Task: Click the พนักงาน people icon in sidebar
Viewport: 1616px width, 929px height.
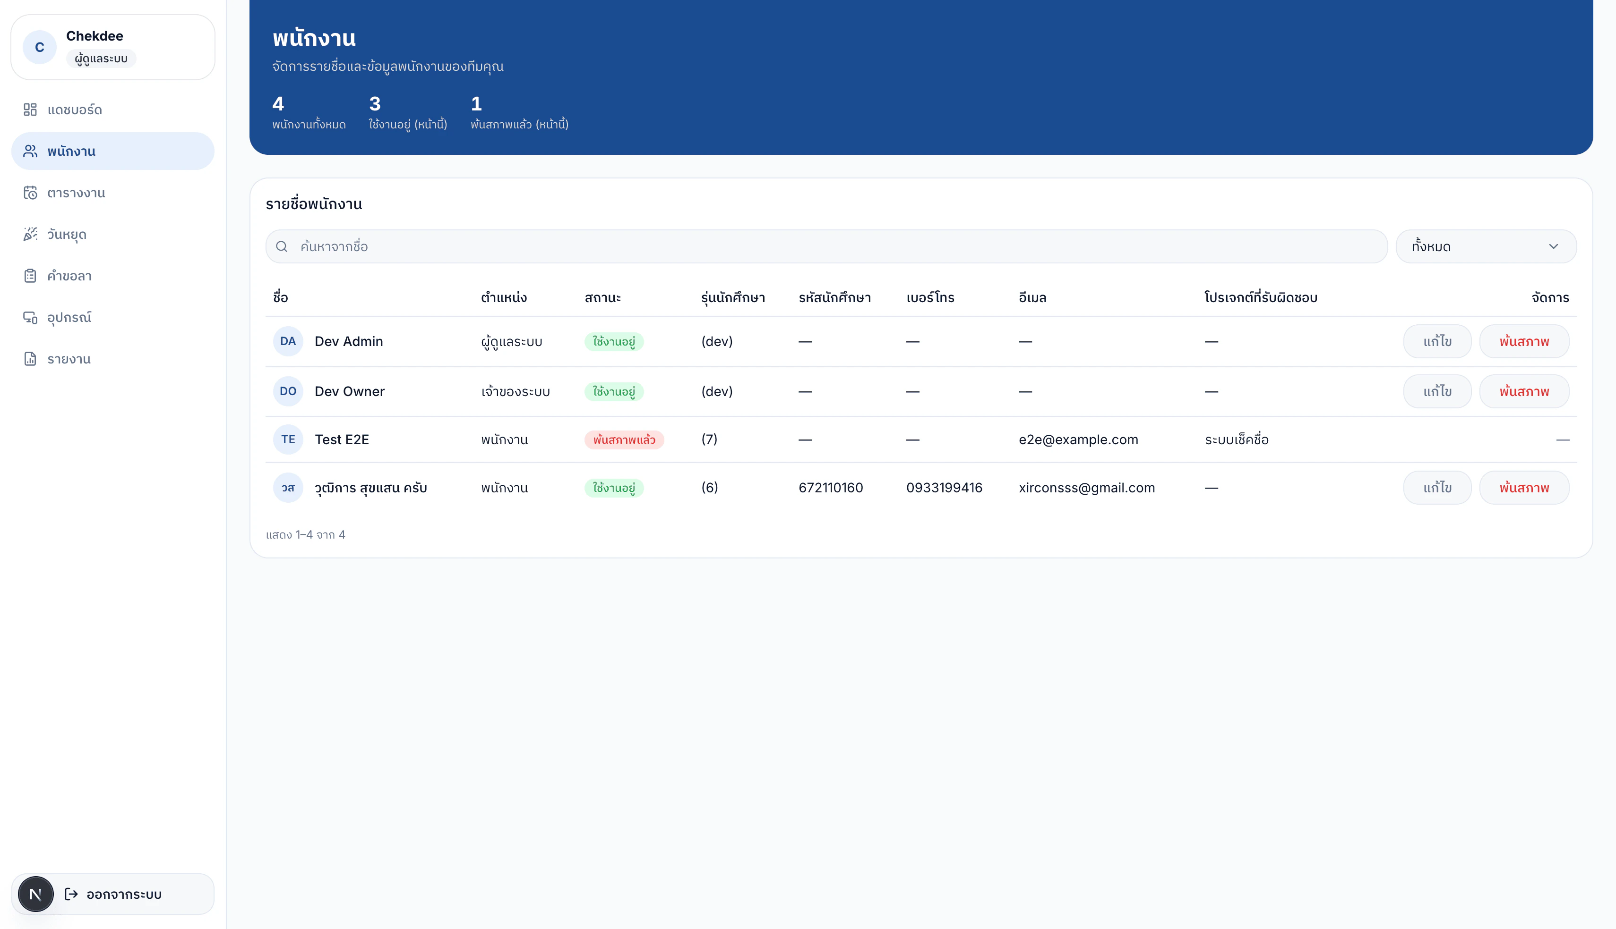Action: click(30, 151)
